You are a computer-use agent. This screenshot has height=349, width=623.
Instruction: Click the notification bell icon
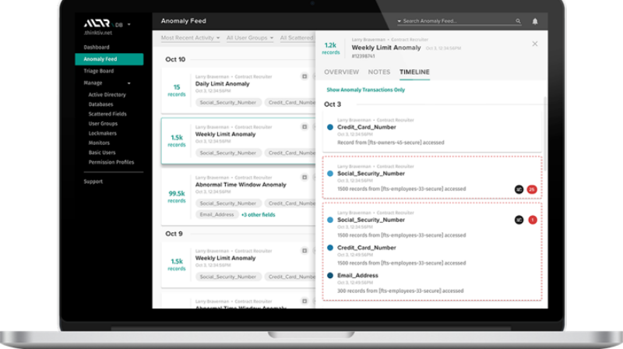pos(535,21)
